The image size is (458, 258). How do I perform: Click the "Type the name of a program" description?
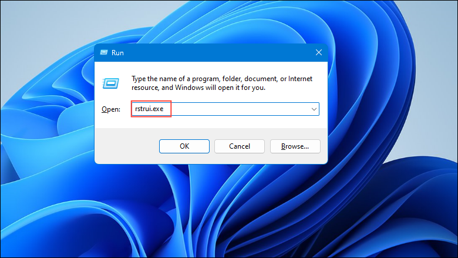point(222,83)
